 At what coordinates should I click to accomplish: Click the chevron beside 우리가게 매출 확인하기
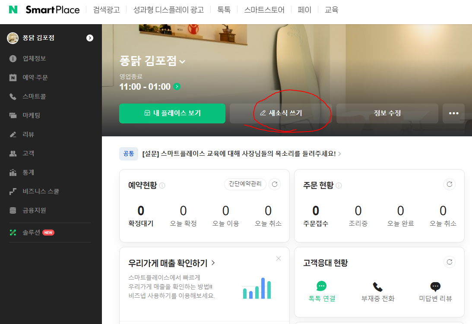(x=213, y=263)
